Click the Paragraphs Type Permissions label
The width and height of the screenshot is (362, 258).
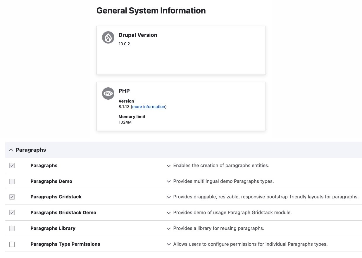tap(65, 244)
